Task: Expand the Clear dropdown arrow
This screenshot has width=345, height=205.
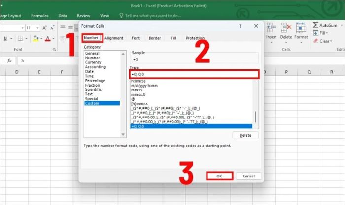Action: [x=331, y=41]
